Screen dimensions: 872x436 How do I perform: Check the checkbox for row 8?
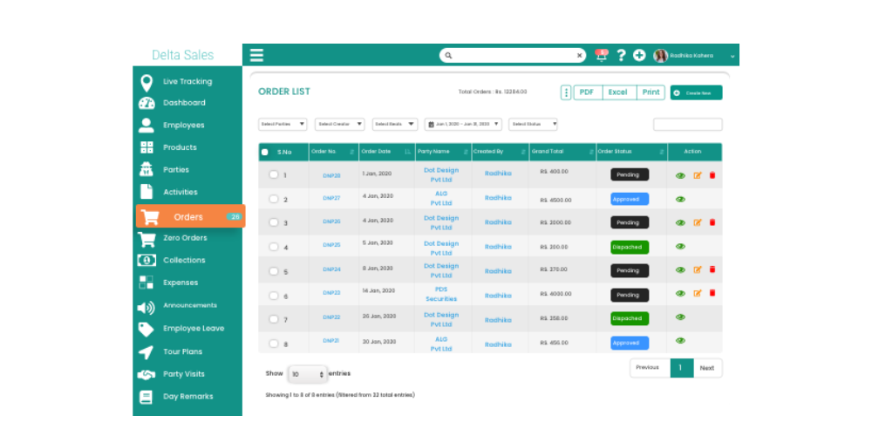click(273, 343)
